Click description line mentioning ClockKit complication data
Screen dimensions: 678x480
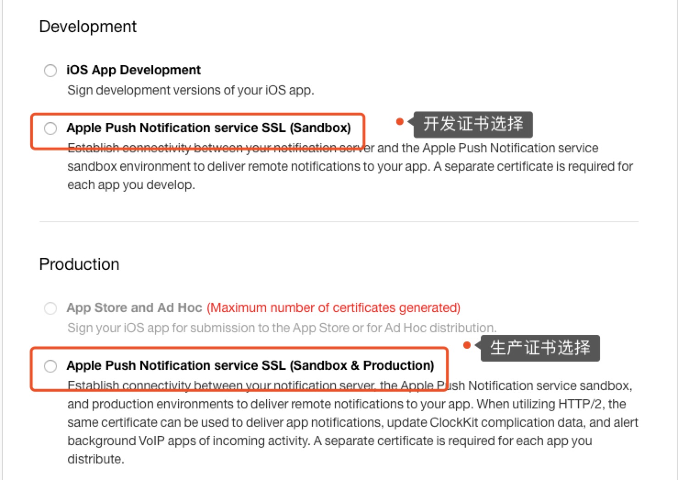(x=353, y=422)
